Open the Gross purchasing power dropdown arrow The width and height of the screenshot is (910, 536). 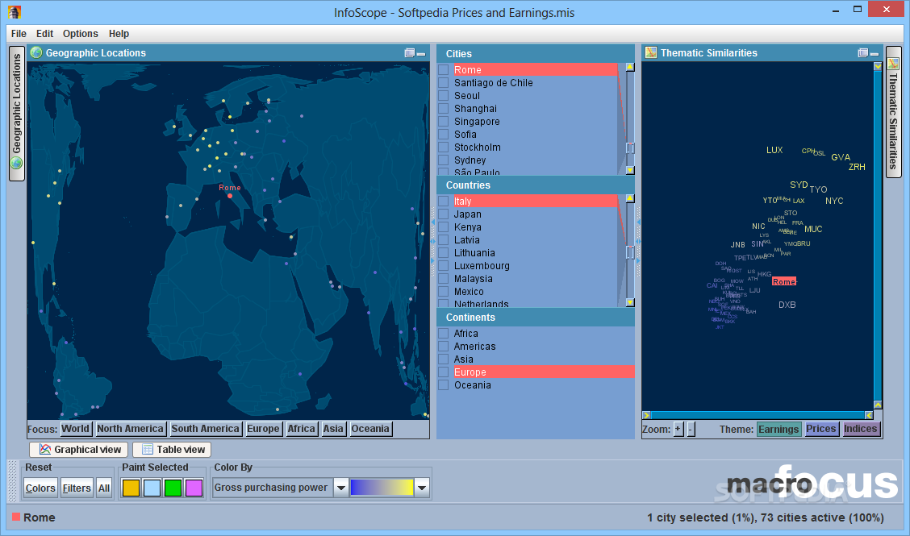coord(341,488)
